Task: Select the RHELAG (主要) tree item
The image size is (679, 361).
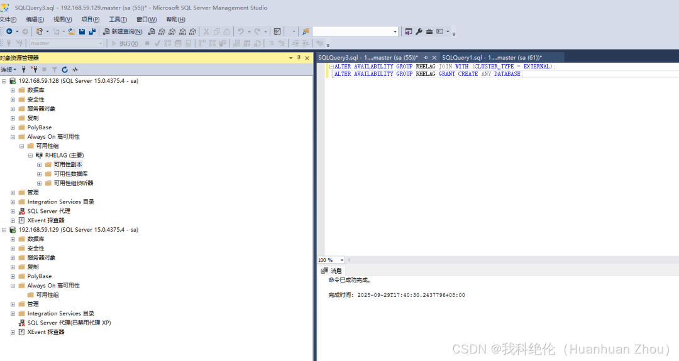Action: pyautogui.click(x=64, y=155)
